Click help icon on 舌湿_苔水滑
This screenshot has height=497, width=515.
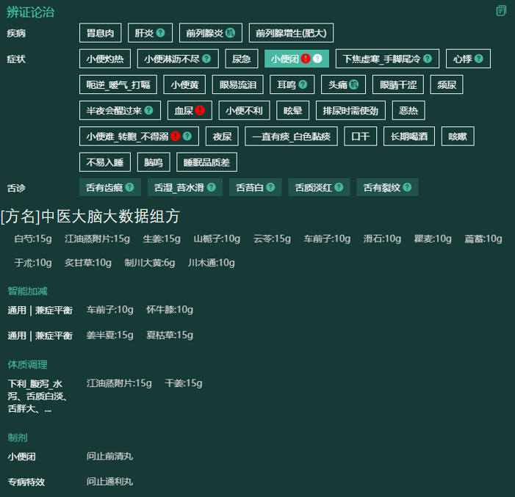(212, 187)
